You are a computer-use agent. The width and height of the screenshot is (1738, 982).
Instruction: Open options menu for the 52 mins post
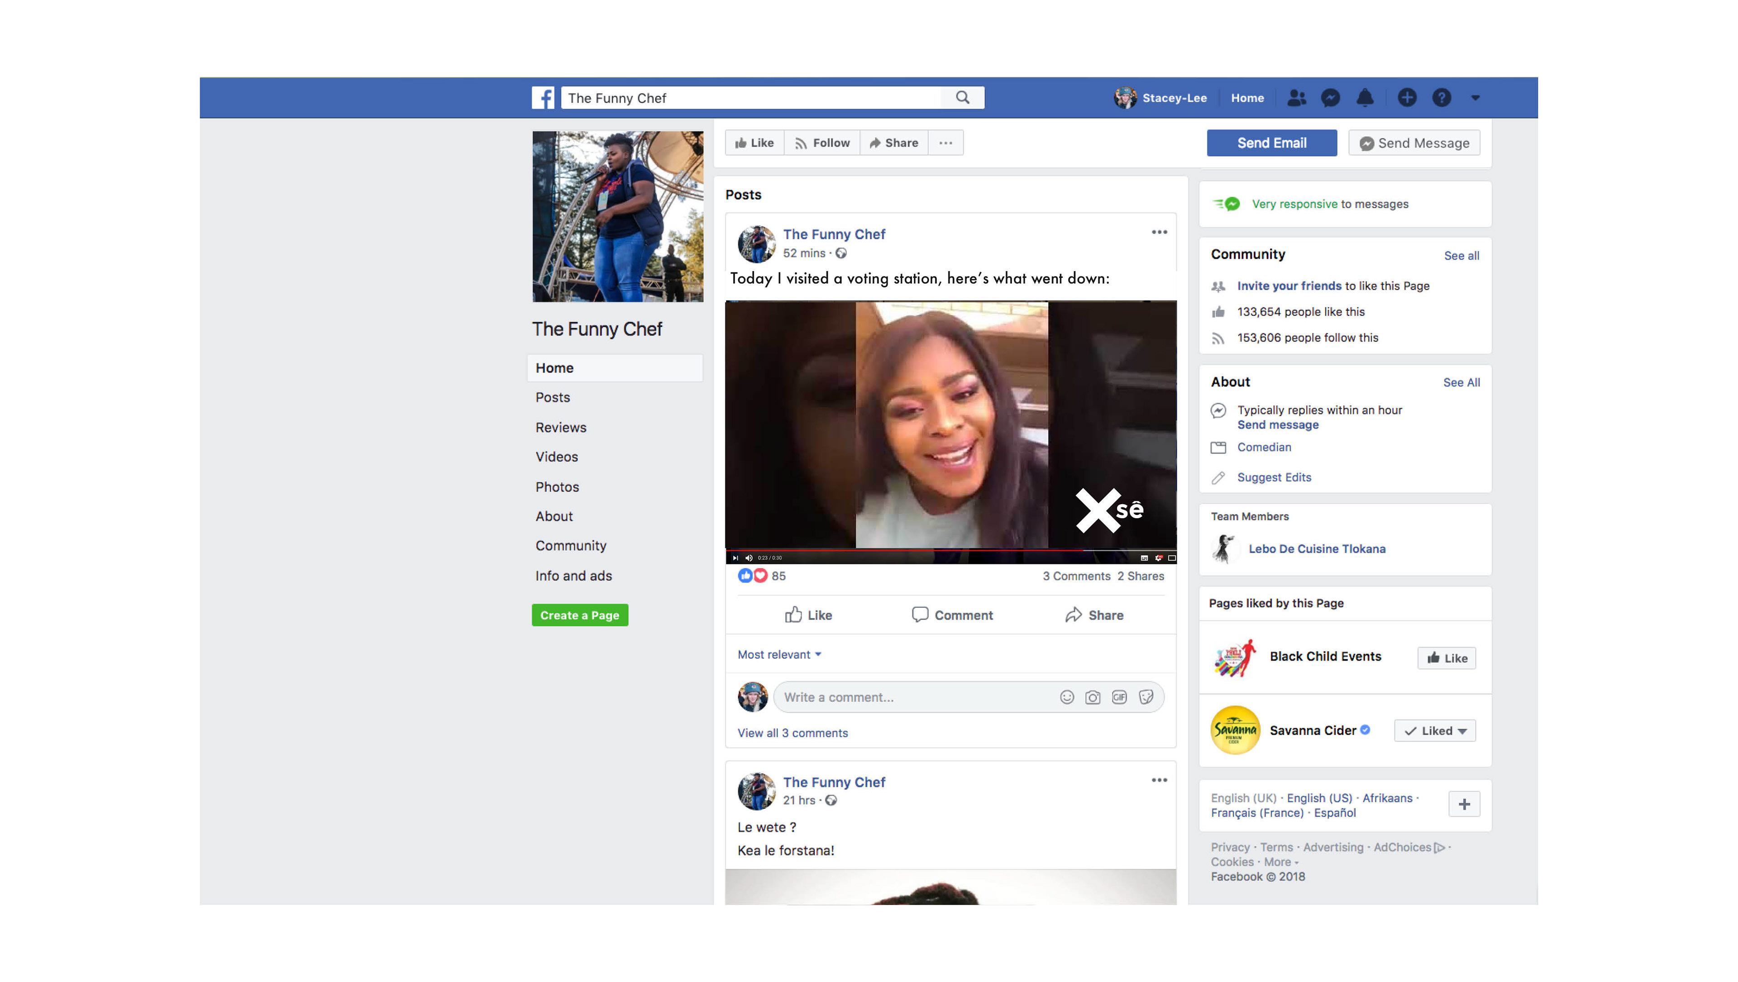coord(1159,233)
